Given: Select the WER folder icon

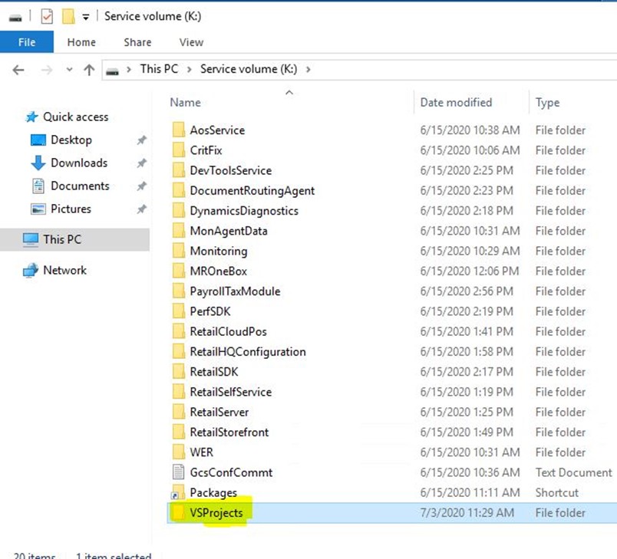Looking at the screenshot, I should 179,452.
